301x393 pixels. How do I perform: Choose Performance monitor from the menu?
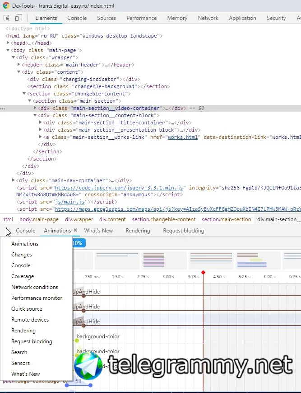pyautogui.click(x=37, y=298)
